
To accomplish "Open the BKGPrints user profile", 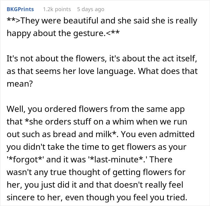I will pyautogui.click(x=20, y=9).
